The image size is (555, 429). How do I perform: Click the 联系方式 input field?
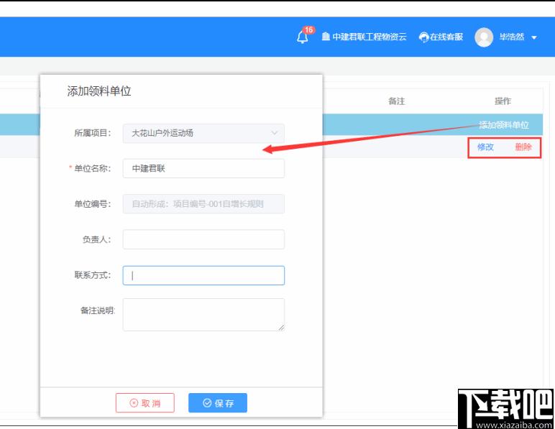coord(203,275)
